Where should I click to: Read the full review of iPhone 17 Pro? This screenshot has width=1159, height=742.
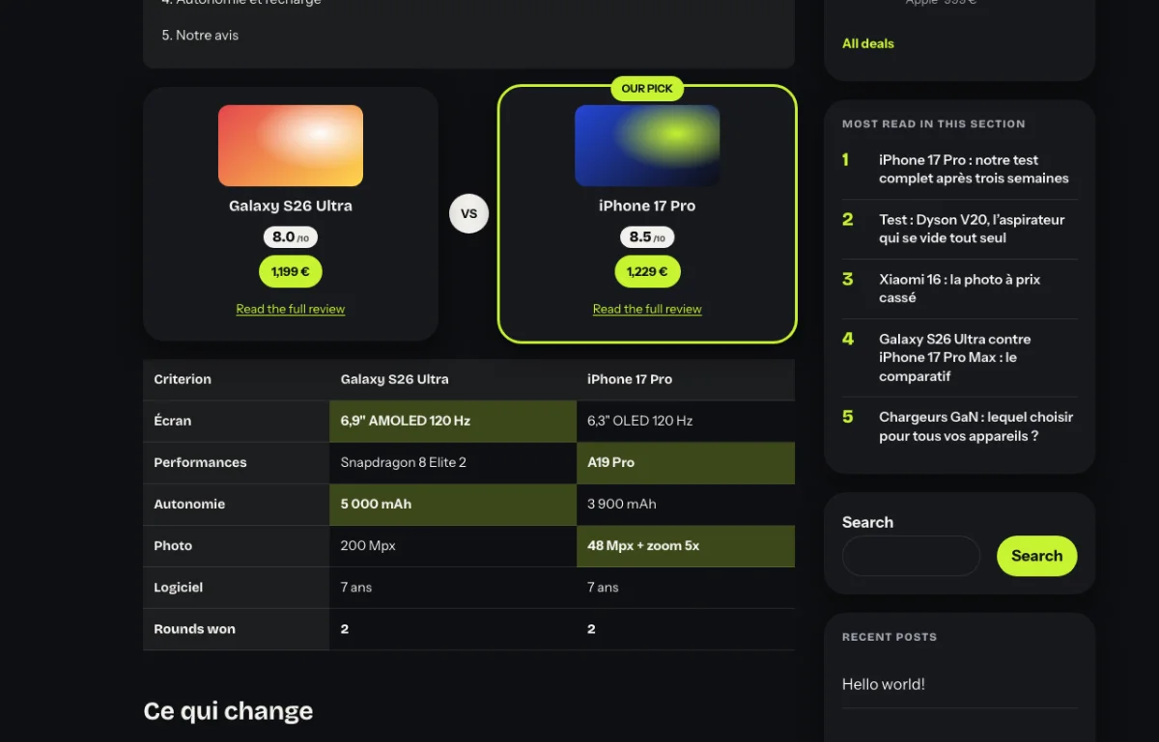tap(647, 309)
